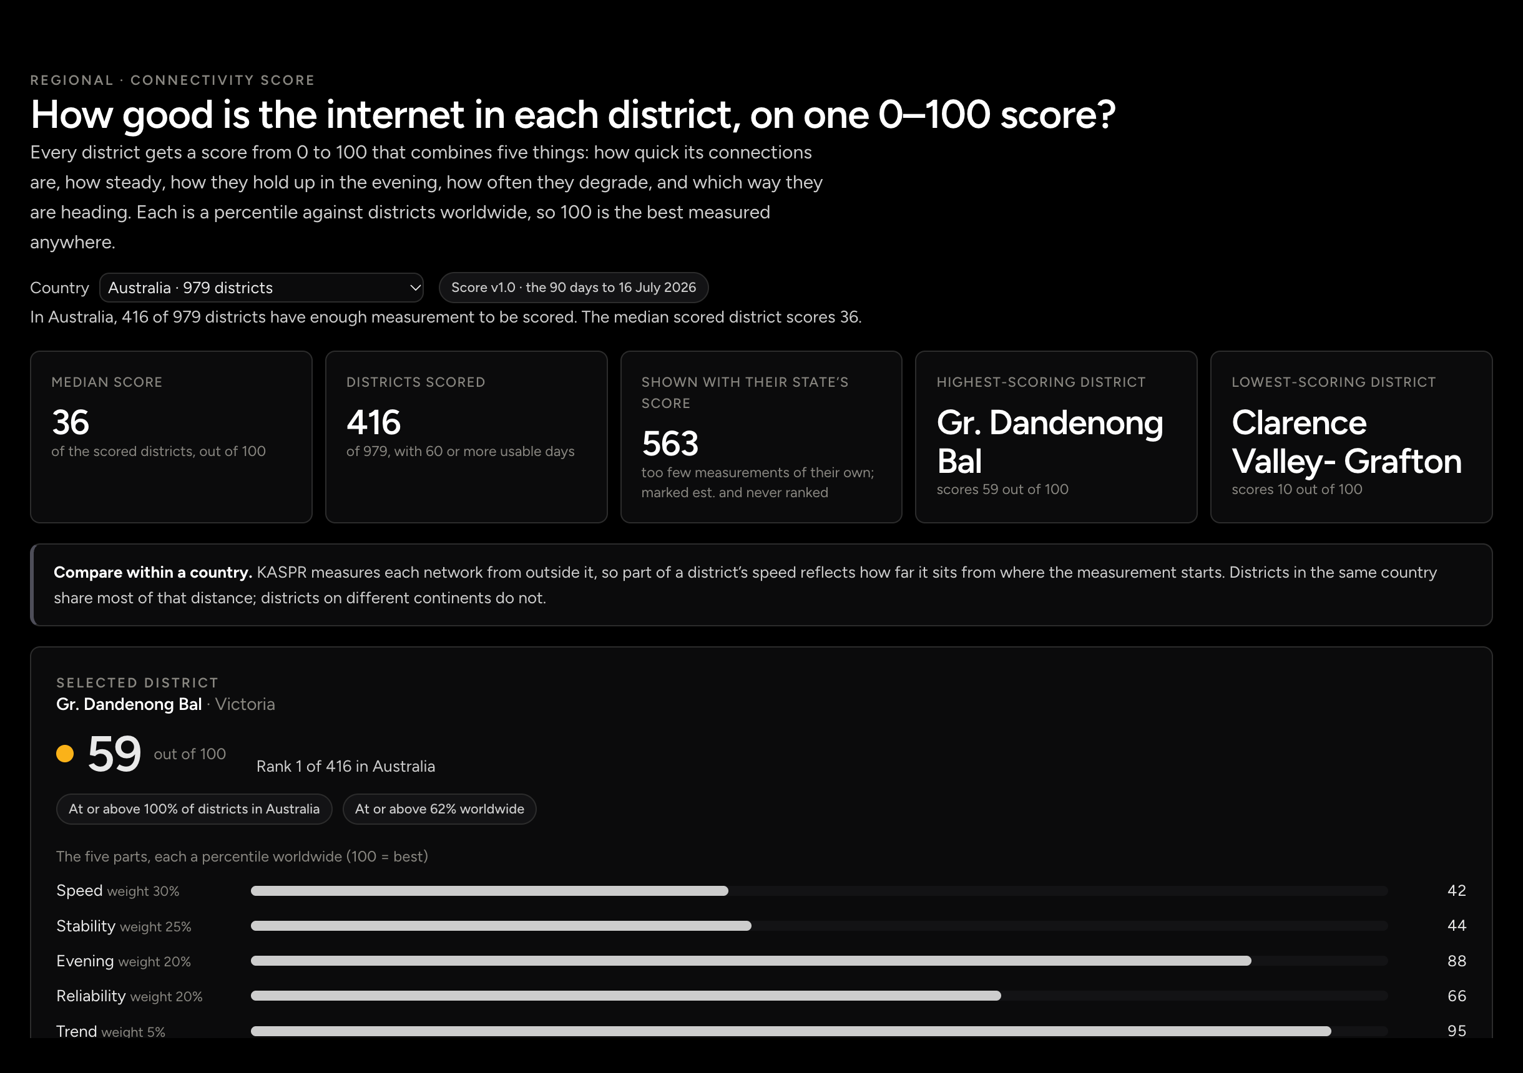Open the Lowest-Scoring District Clarence Valley card
The height and width of the screenshot is (1073, 1523).
point(1351,437)
